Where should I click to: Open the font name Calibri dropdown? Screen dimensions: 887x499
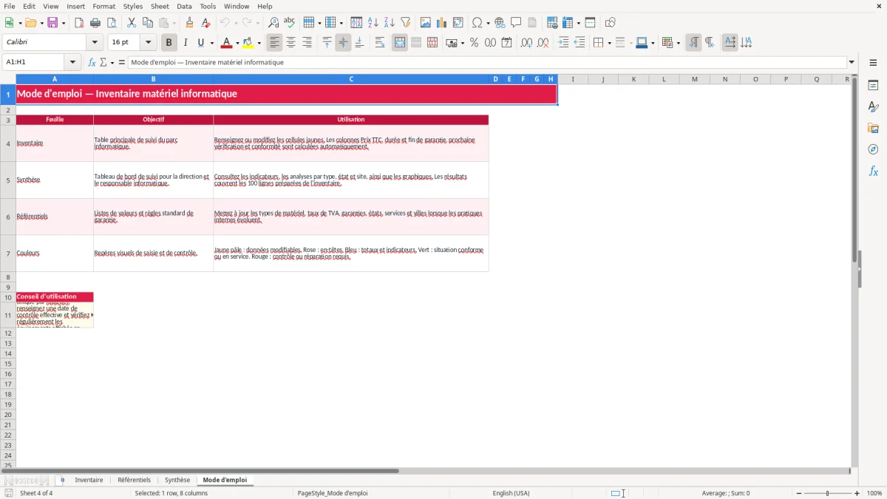(x=95, y=43)
